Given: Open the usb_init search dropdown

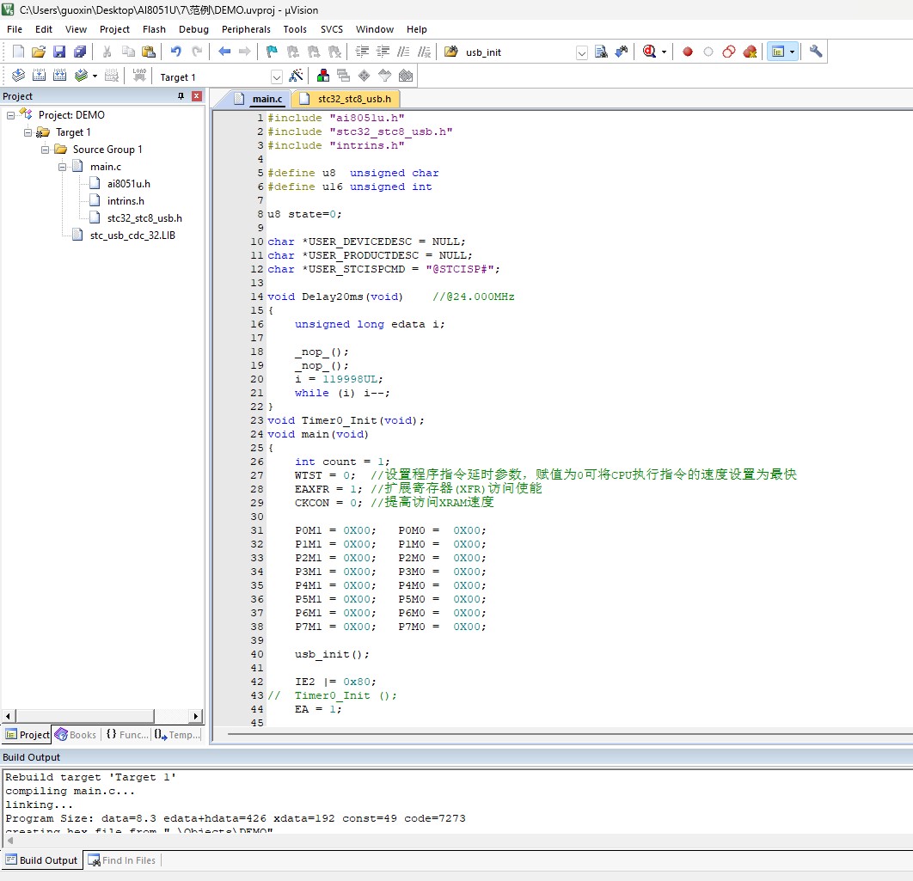Looking at the screenshot, I should click(581, 52).
